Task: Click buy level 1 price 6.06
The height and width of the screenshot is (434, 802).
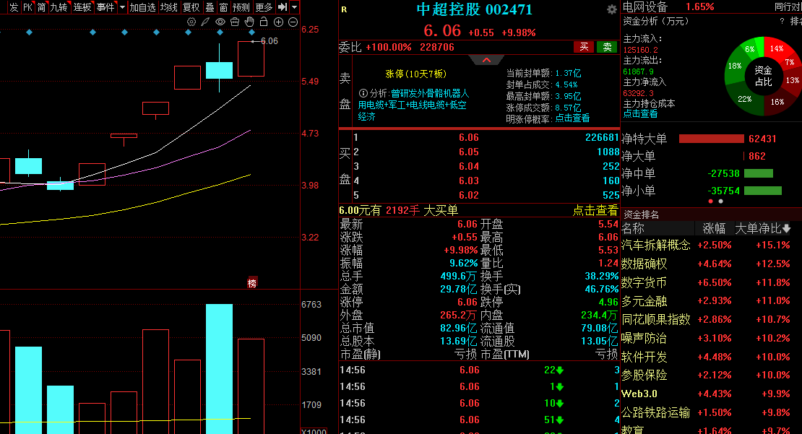Action: pos(468,137)
